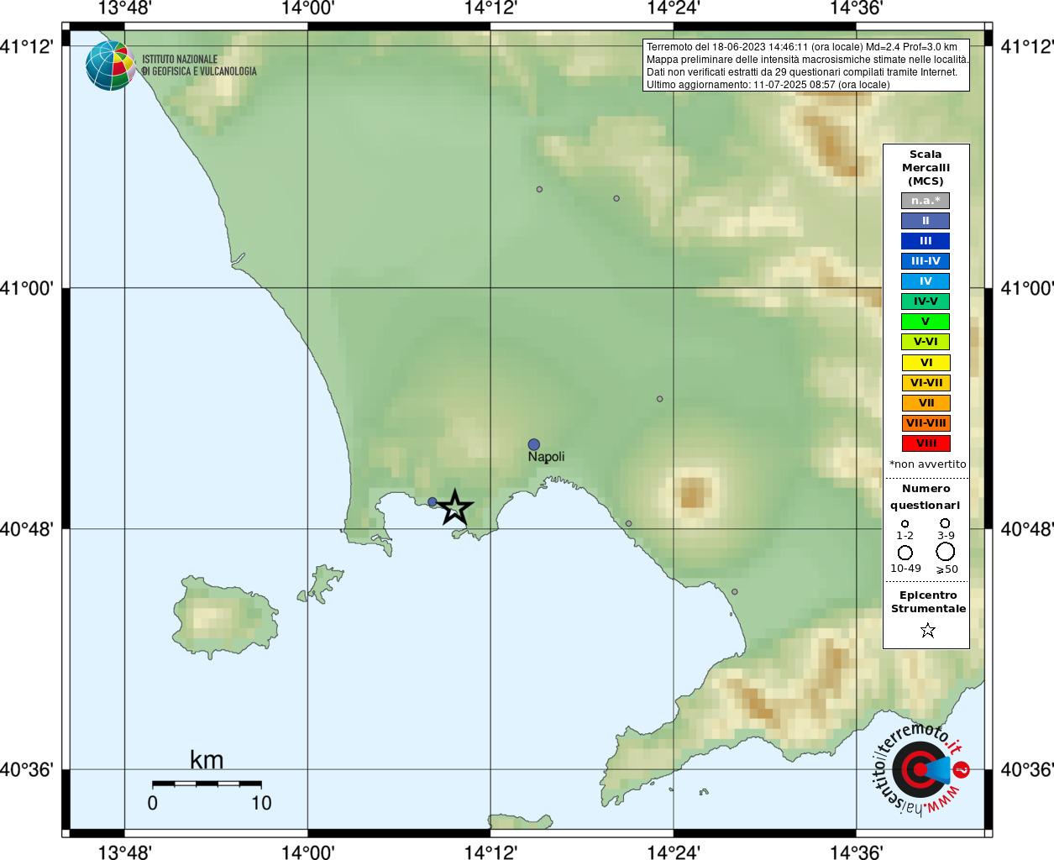Viewport: 1054px width, 860px height.
Task: Click the 41°00' latitude label on the right
Action: point(1027,288)
